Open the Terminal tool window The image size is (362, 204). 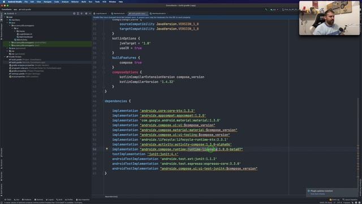(x=39, y=199)
